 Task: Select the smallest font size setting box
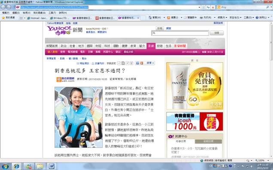[x=119, y=63]
